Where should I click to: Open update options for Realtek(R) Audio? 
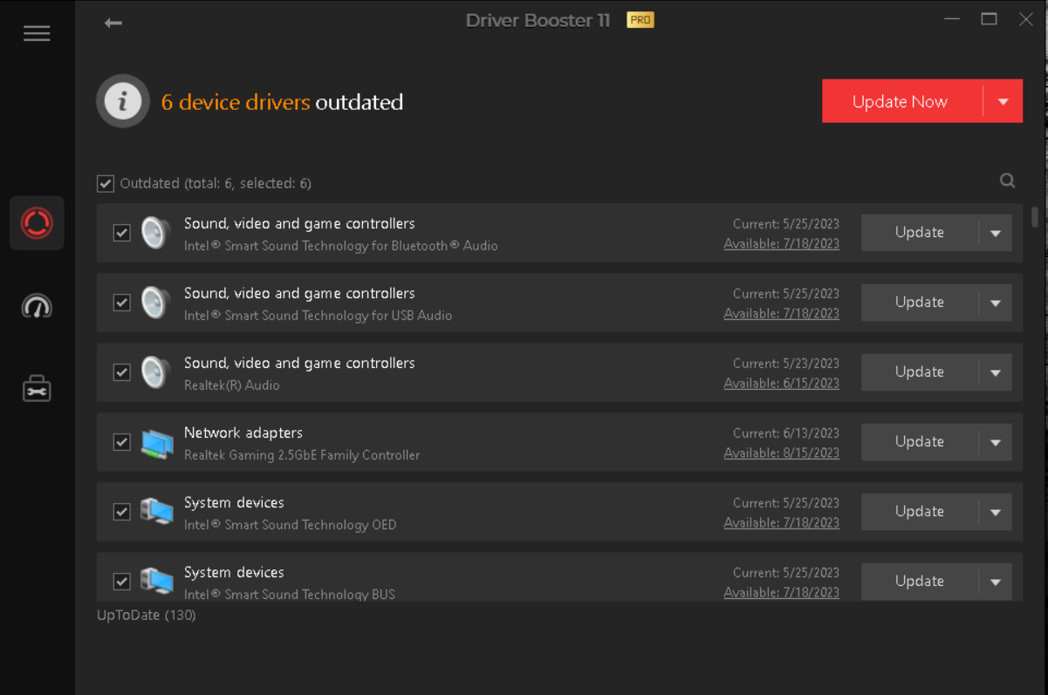click(x=996, y=372)
